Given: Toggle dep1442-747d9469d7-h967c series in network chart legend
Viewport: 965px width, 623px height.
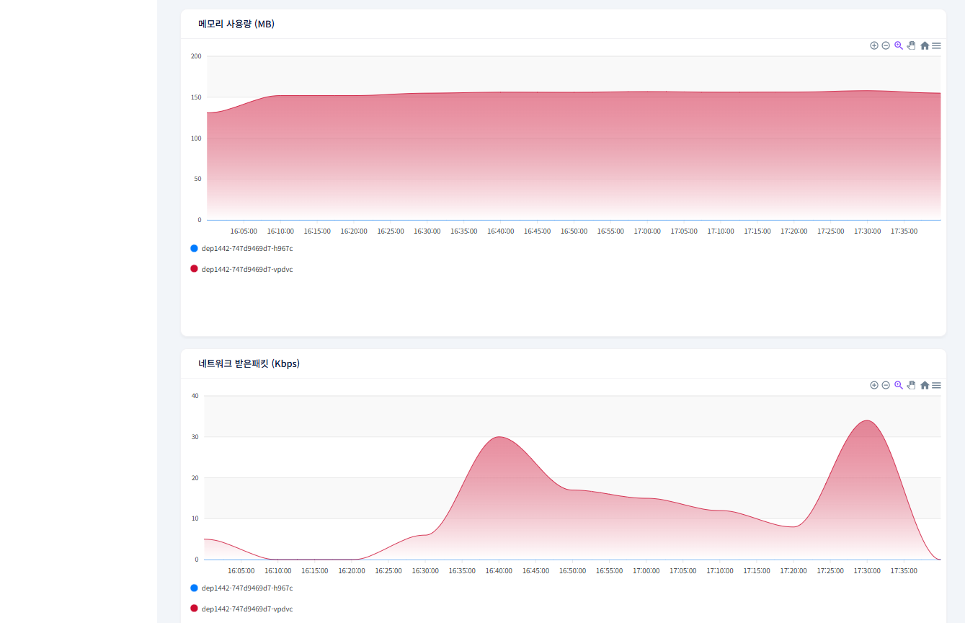Looking at the screenshot, I should click(246, 588).
